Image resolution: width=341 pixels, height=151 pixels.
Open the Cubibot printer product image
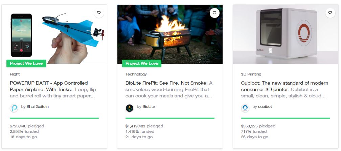286,34
